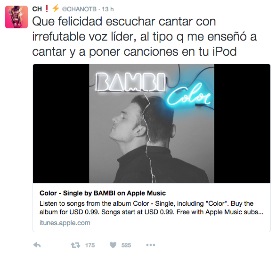Click the black area left of album art

[x=61, y=124]
